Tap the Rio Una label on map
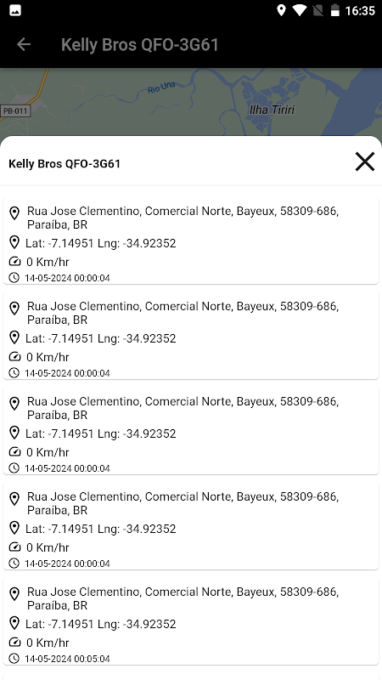382x680 pixels. (161, 88)
